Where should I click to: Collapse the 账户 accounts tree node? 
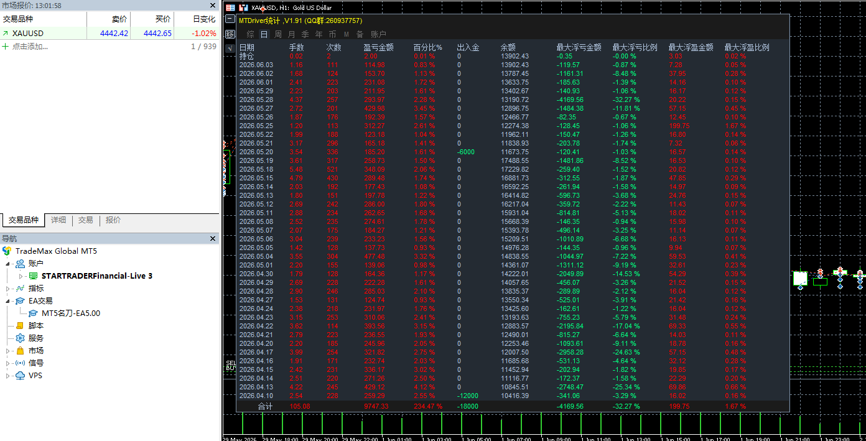9,264
